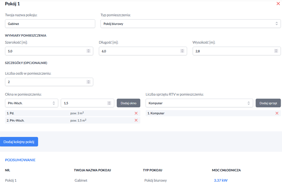Focus the Szerokość width input field
Image resolution: width=282 pixels, height=185 pixels.
(45, 51)
